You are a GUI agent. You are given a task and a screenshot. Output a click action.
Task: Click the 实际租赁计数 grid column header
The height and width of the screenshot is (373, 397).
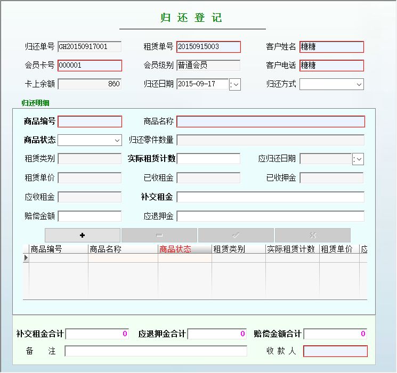(x=293, y=249)
